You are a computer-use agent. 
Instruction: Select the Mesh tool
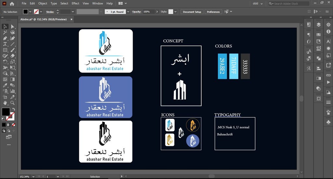coord(5,79)
